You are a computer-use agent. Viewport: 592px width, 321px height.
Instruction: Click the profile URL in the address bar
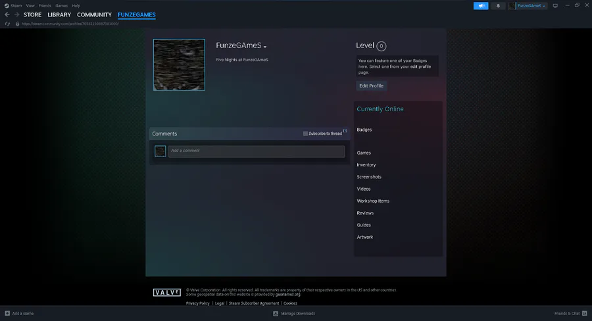click(x=70, y=24)
